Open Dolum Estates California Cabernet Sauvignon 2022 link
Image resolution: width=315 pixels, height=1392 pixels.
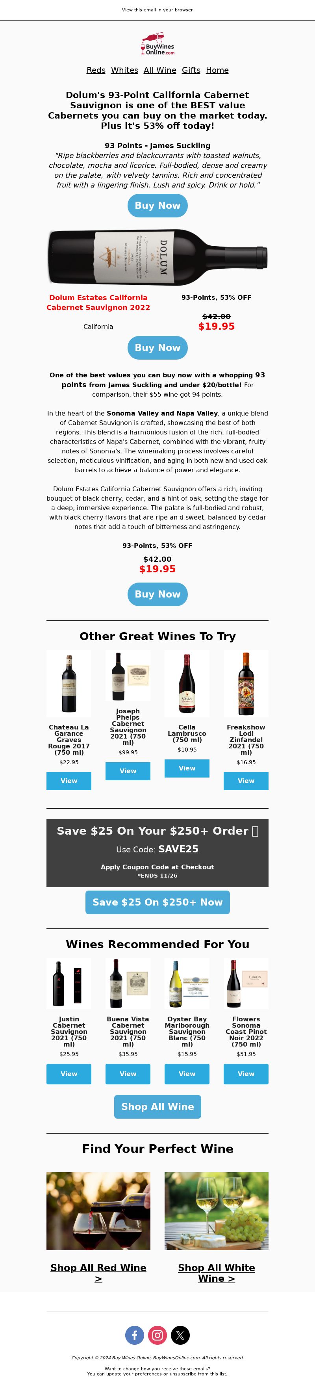tap(98, 303)
